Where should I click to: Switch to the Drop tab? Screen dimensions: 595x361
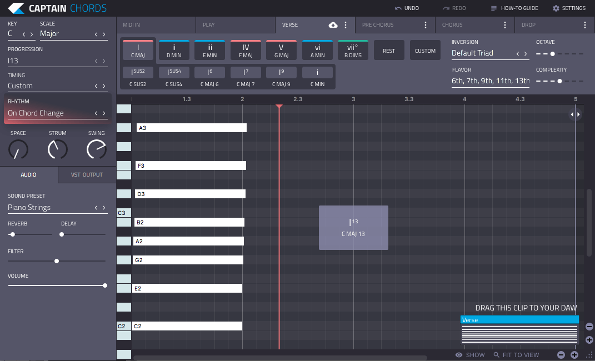pyautogui.click(x=529, y=25)
